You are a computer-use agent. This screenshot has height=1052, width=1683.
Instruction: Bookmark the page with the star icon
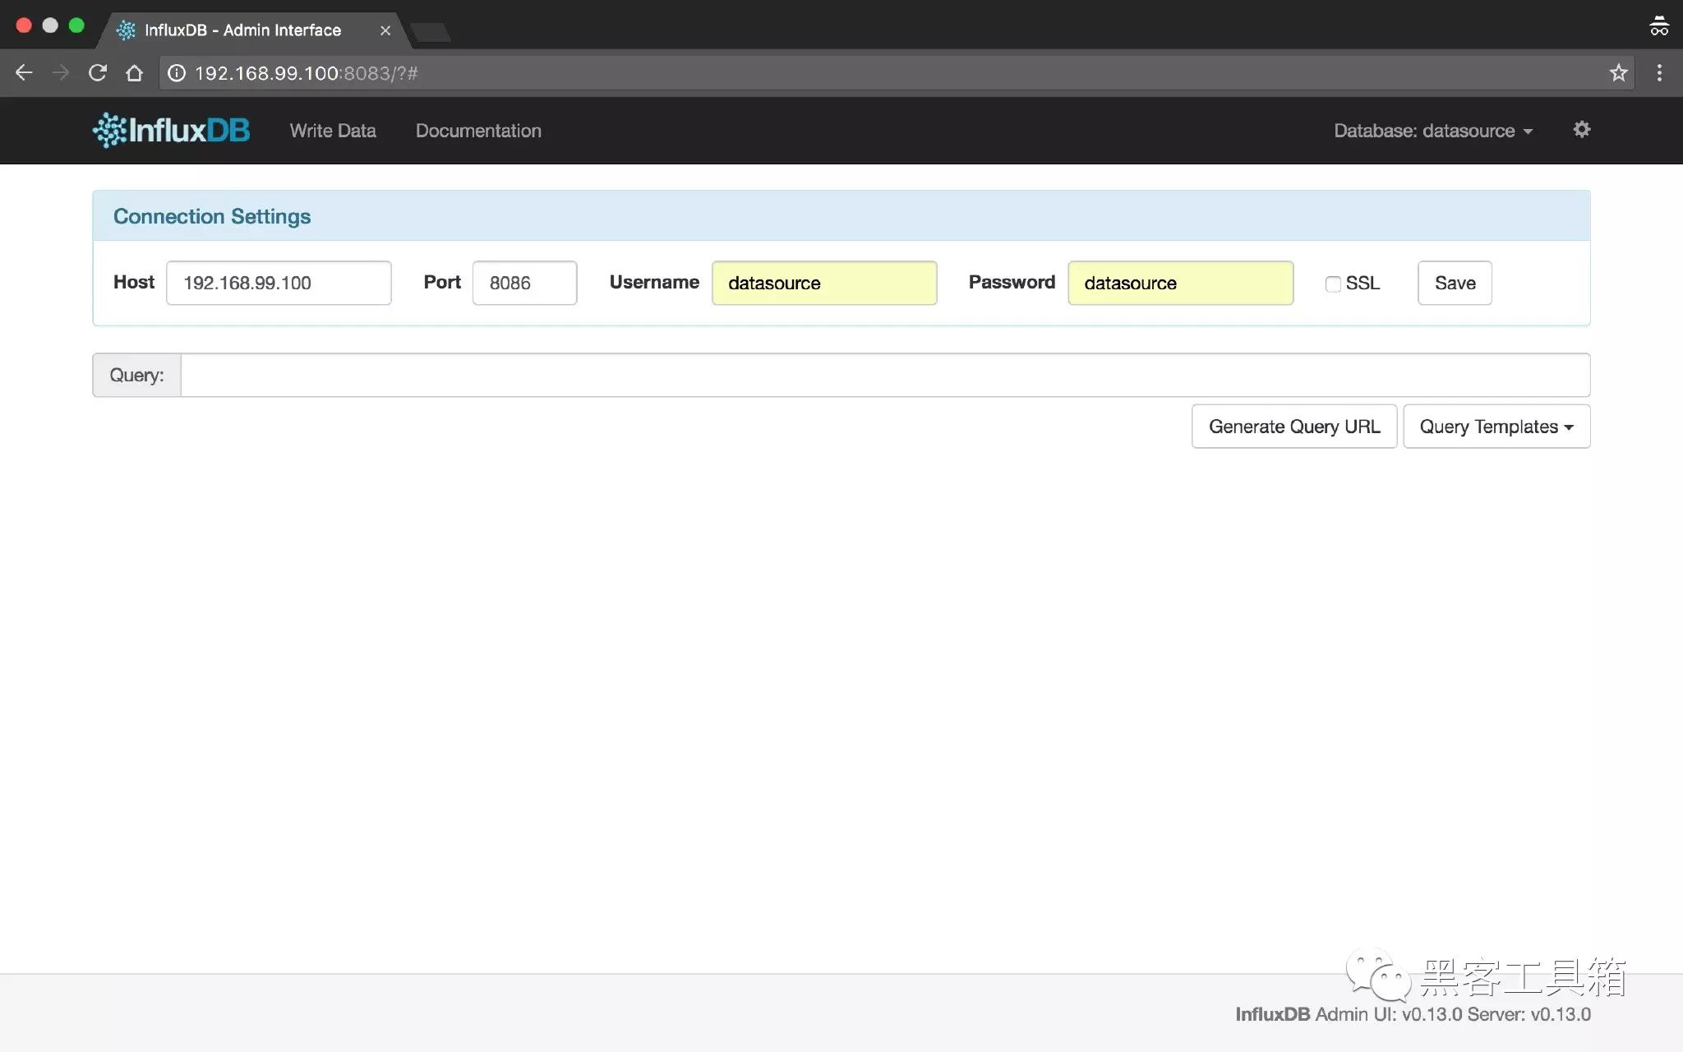1618,73
